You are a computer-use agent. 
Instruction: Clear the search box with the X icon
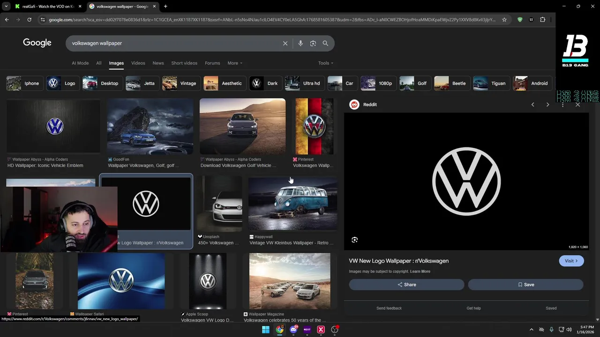click(285, 43)
